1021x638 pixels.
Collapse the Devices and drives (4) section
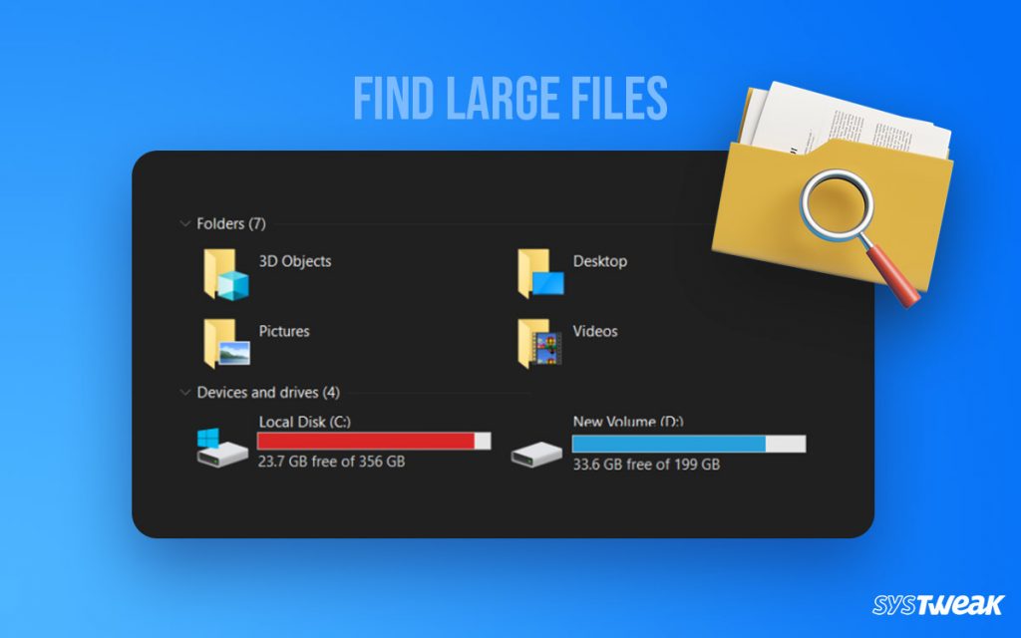[x=183, y=392]
